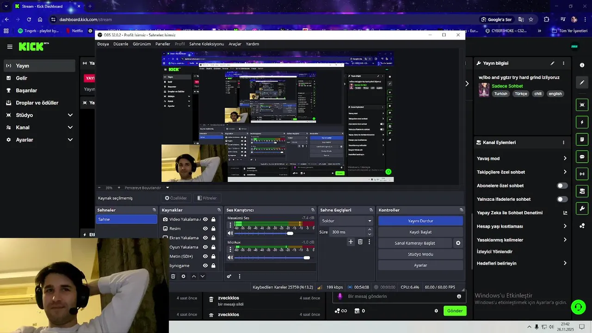Expand Stüdyo in Kick sidebar
592x333 pixels.
[x=70, y=115]
